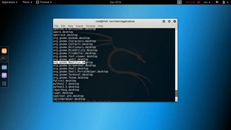Click the org.gnome.font-viewer.desktop line

click(x=75, y=56)
